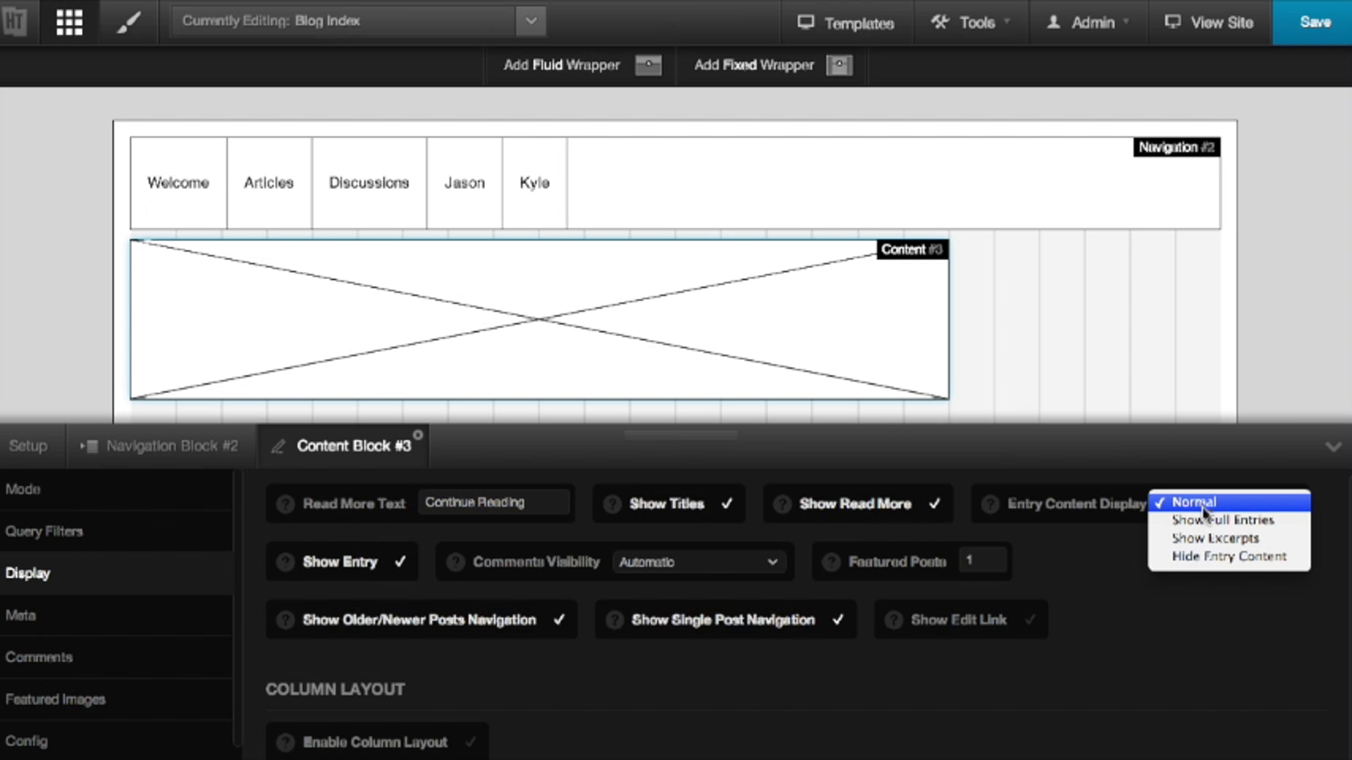
Task: Click help icon beside Read More Text
Action: (x=285, y=504)
